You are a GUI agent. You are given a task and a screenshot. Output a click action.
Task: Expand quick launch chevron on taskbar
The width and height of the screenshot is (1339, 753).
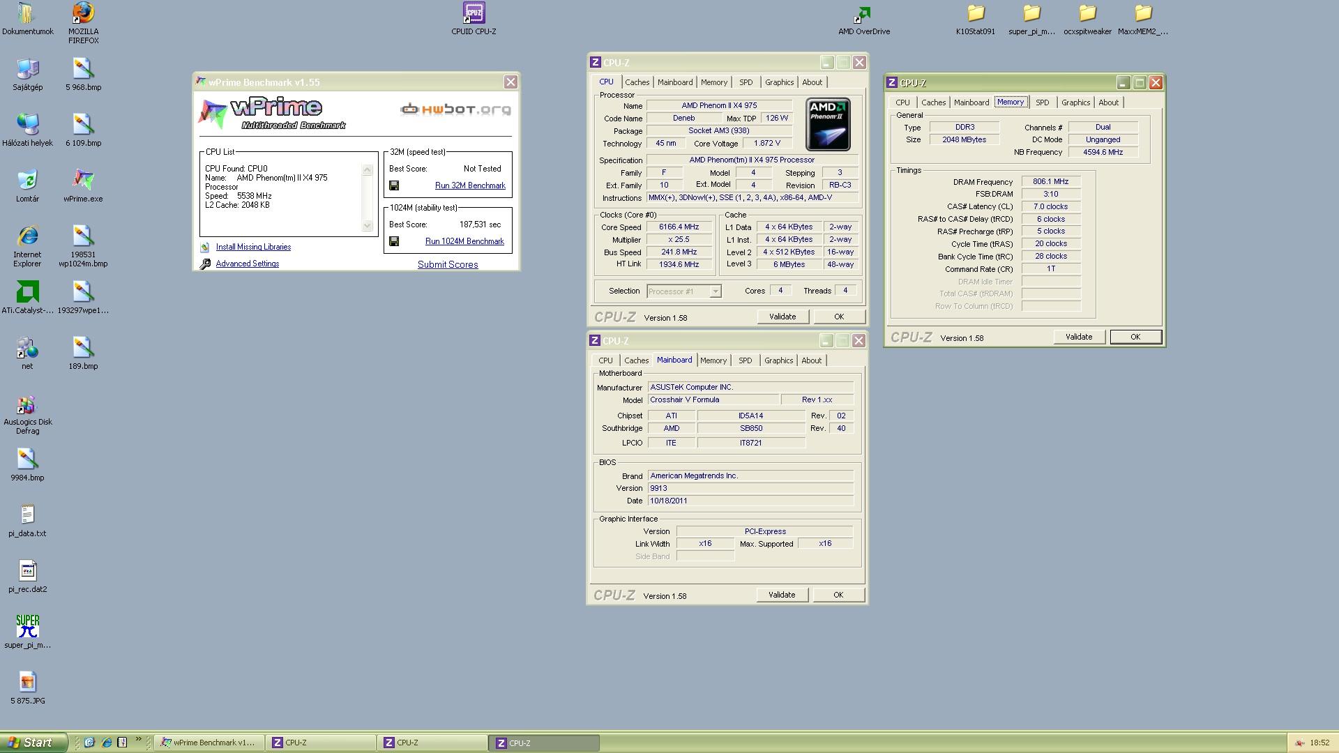pos(138,740)
